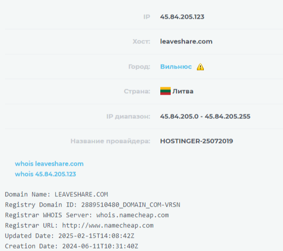283x251 pixels.
Task: Click the yellow warning triangle icon
Action: pyautogui.click(x=200, y=67)
